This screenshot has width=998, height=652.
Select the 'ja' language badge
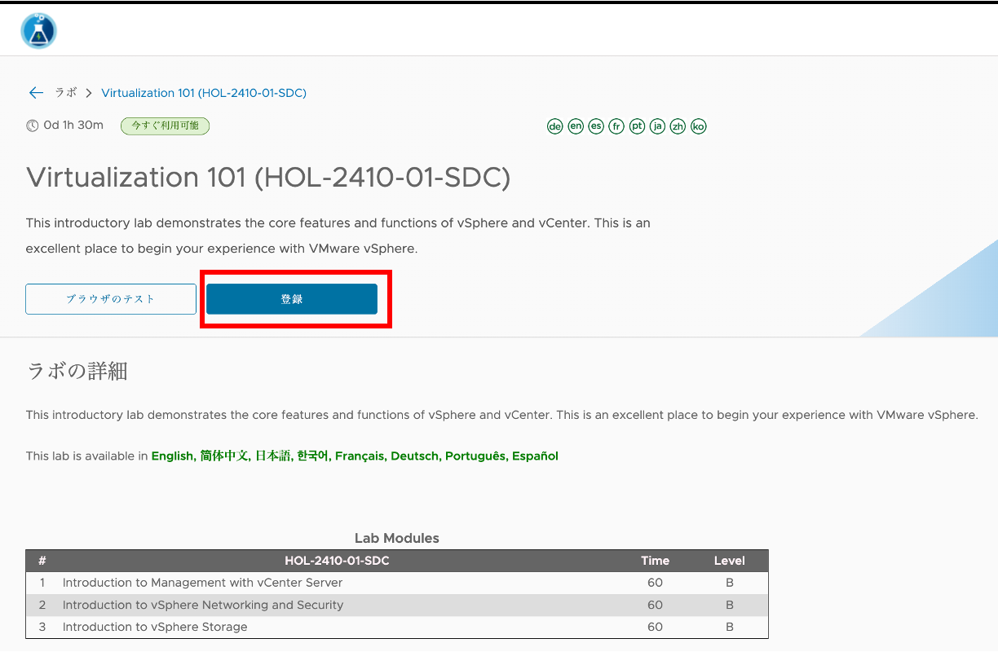coord(657,126)
